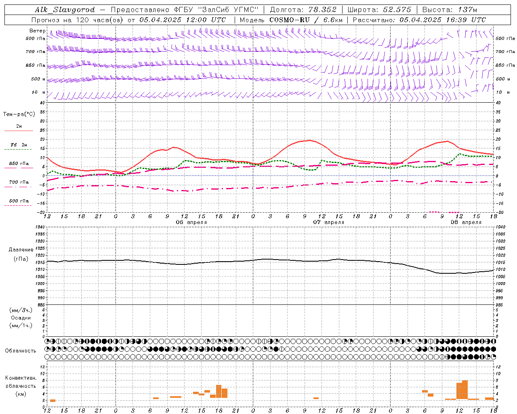The image size is (517, 414).
Task: Click the Тем-ра(°C) temperature axis title
Action: 19,114
